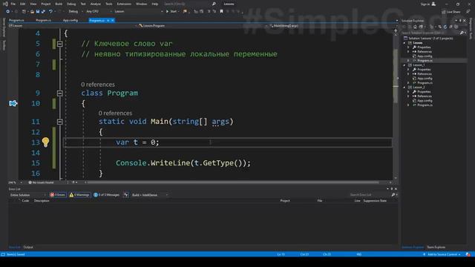The height and width of the screenshot is (267, 475).
Task: Click 0 references above class Program
Action: click(98, 85)
